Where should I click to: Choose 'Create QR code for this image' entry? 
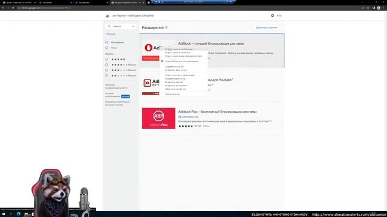pyautogui.click(x=184, y=61)
